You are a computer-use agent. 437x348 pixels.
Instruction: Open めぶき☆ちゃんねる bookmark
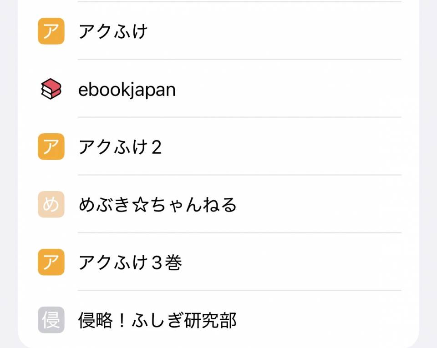tap(158, 205)
